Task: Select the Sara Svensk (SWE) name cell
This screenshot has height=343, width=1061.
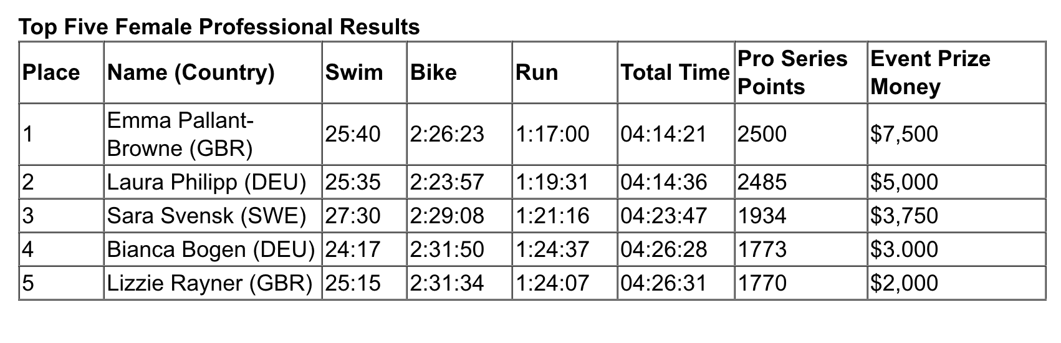Action: pos(213,215)
